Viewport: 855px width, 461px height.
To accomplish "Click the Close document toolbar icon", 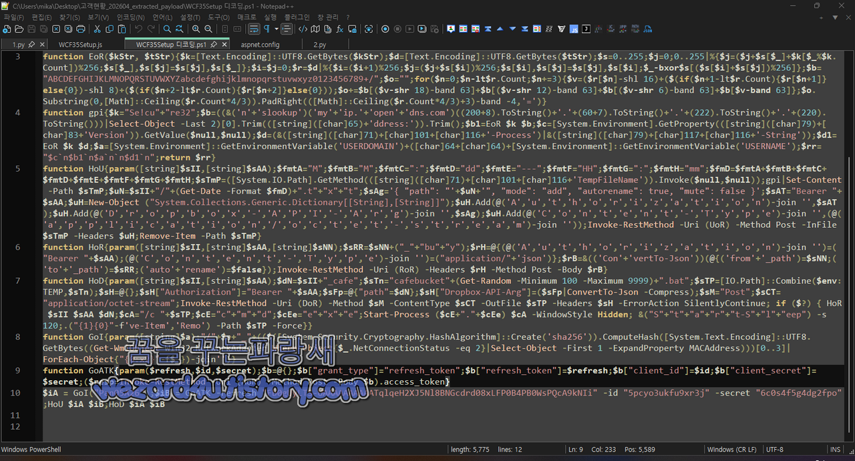I will (x=56, y=29).
